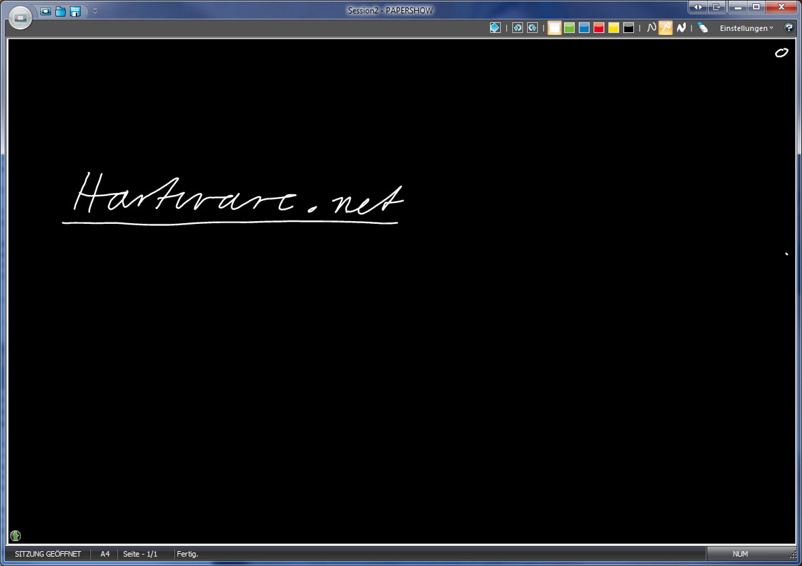Select the red pen color
This screenshot has height=566, width=802.
(599, 28)
